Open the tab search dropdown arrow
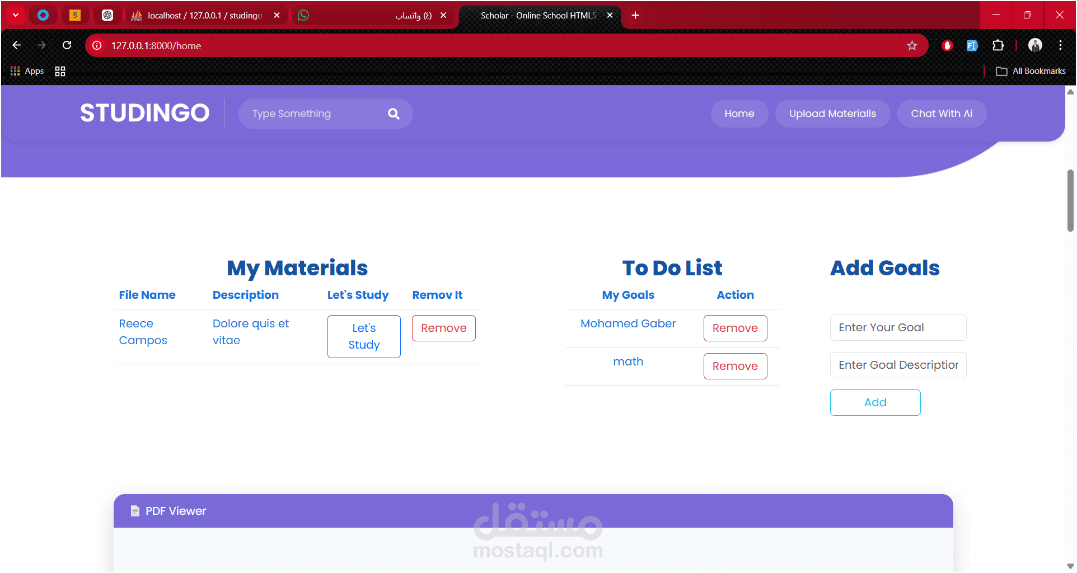The image size is (1077, 573). pos(16,15)
